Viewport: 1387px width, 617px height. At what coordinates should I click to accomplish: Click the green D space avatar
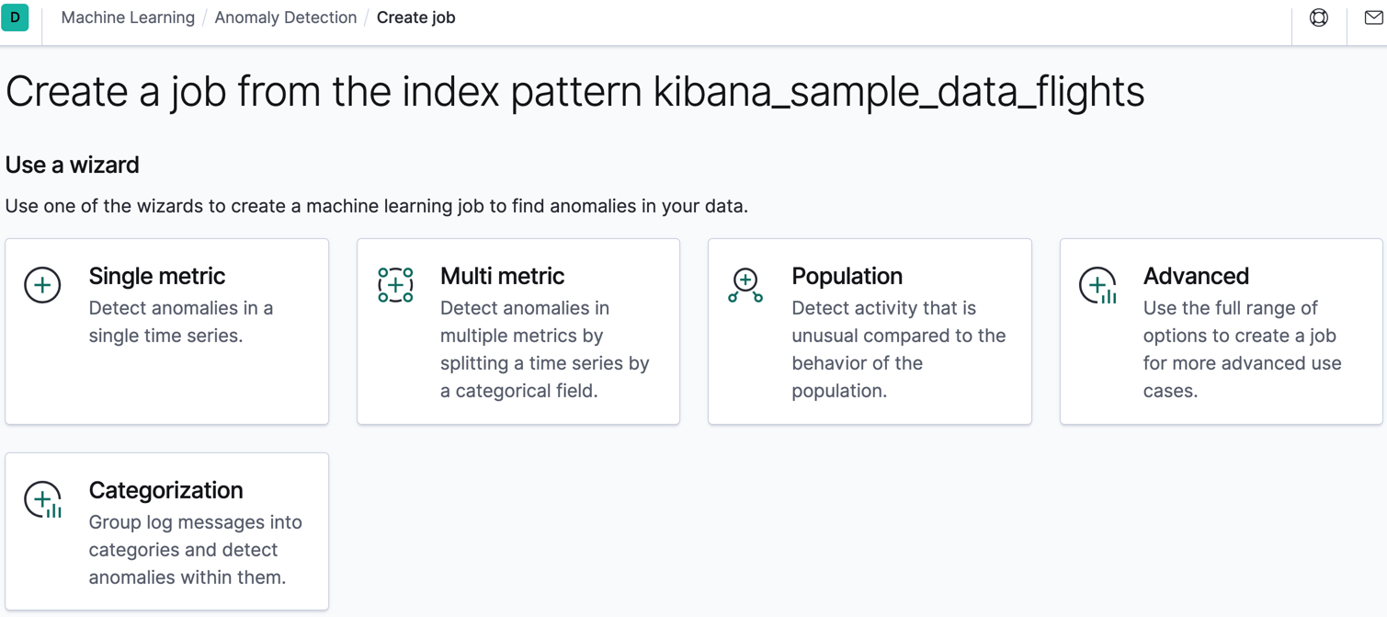pos(15,17)
